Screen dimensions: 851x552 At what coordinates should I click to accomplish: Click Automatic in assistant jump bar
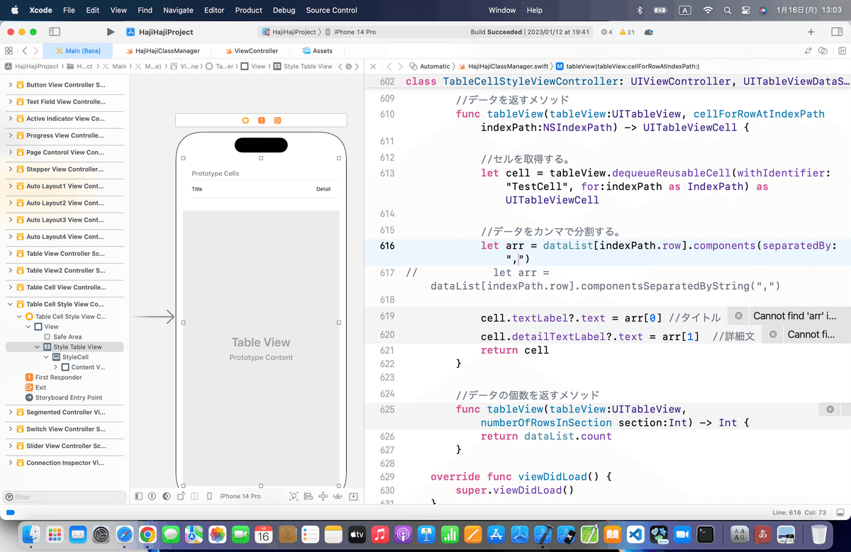[x=430, y=66]
